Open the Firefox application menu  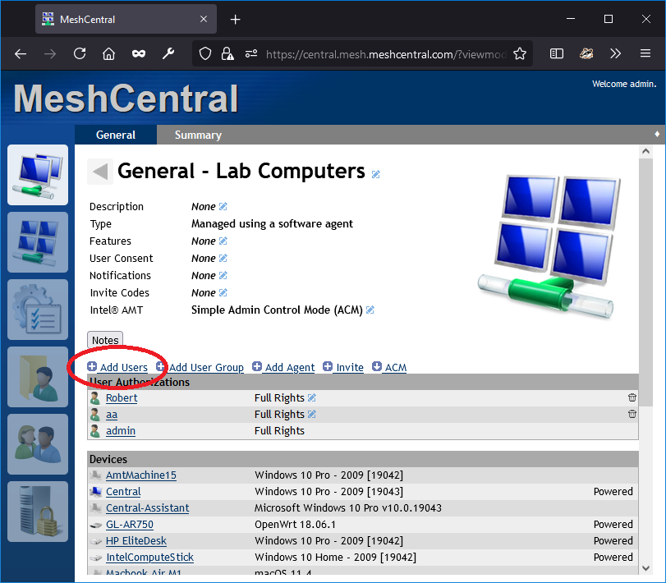646,53
